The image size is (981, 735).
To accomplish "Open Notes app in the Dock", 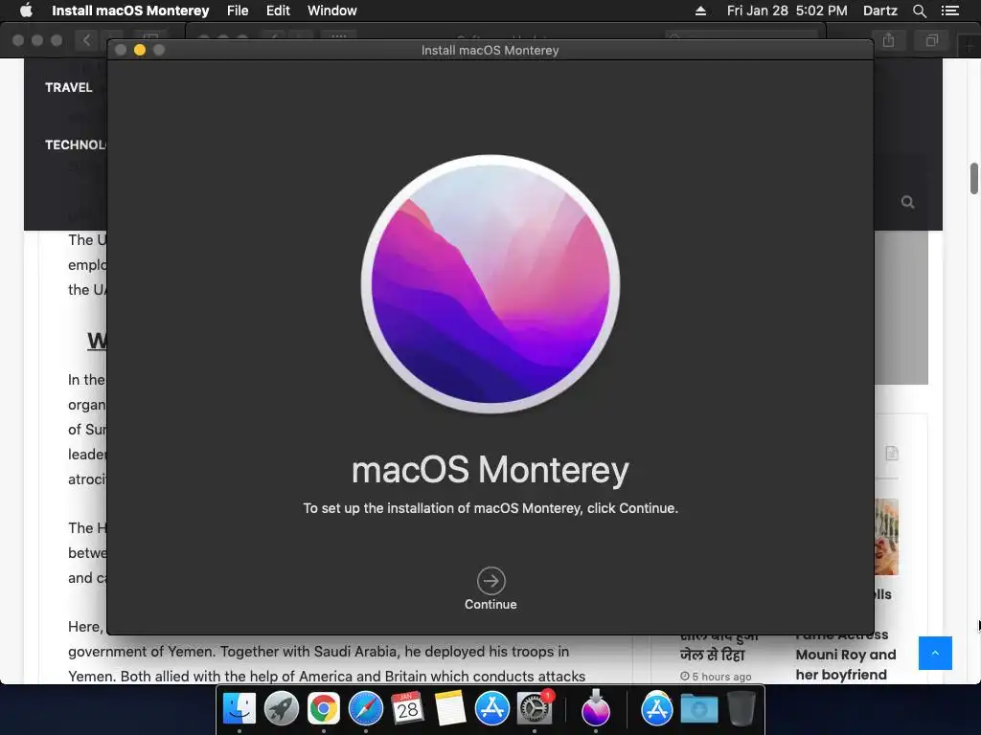I will pos(450,709).
